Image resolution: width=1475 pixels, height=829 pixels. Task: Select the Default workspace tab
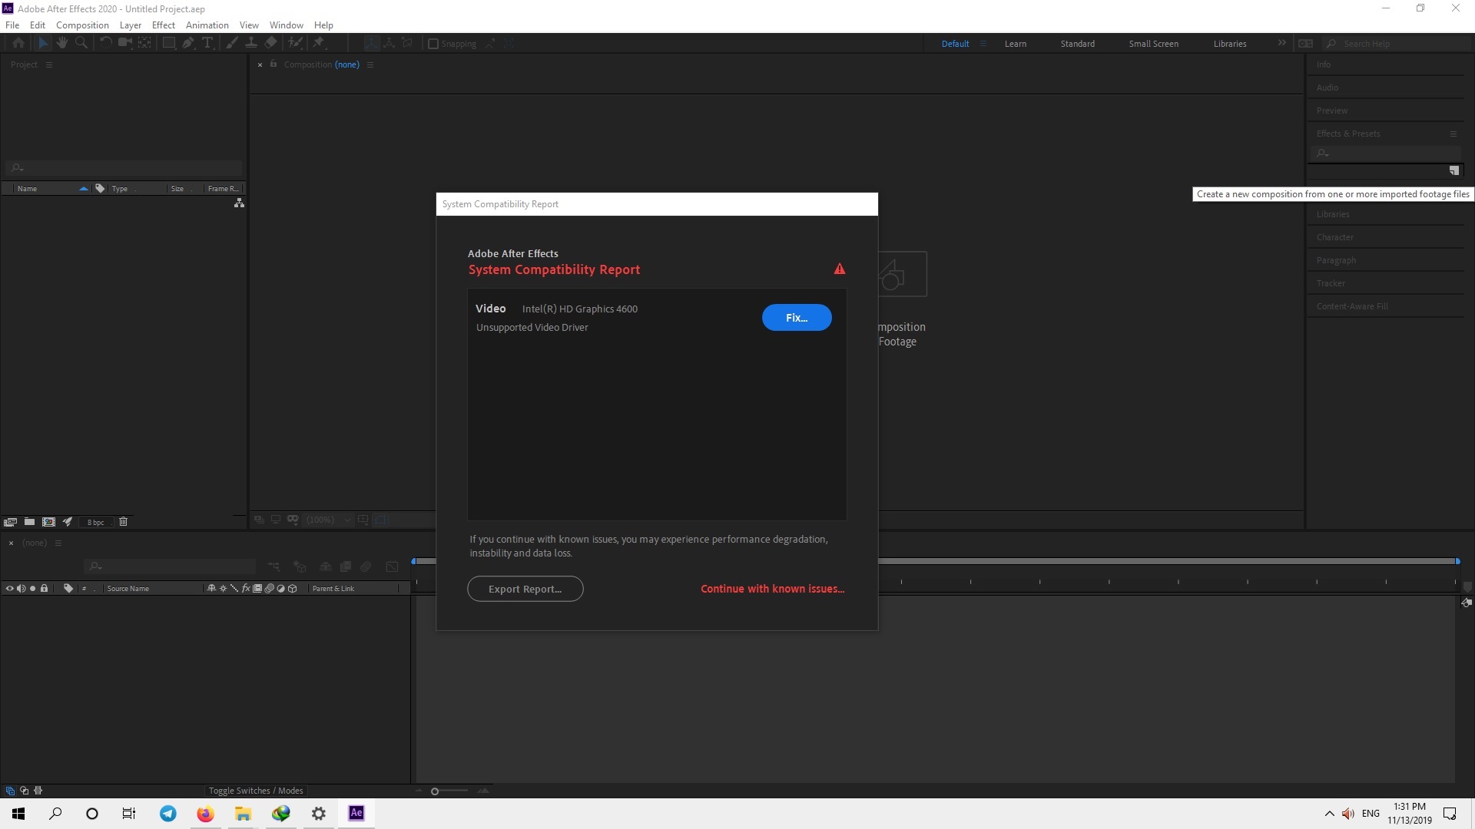coord(953,42)
